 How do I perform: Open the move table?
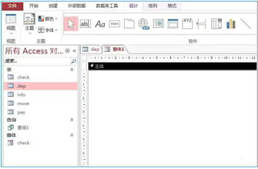tap(41, 104)
